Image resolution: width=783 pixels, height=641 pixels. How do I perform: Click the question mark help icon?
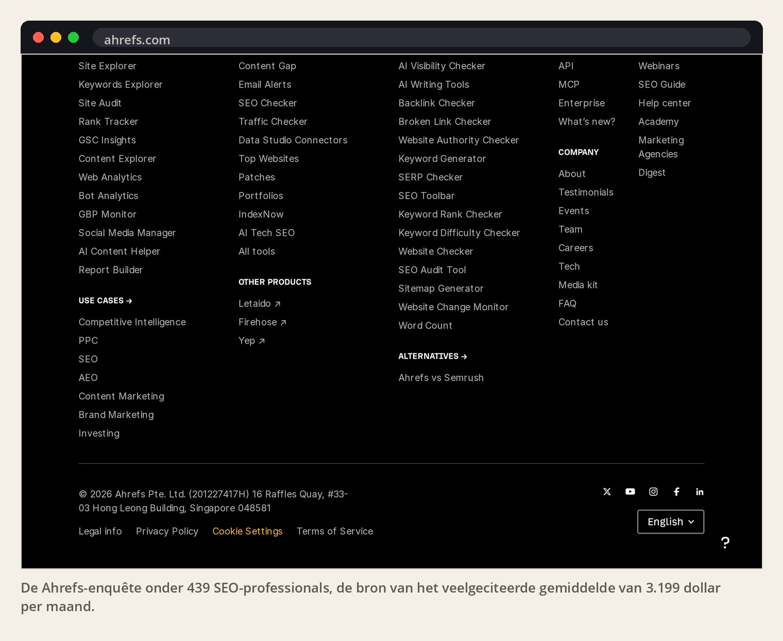pyautogui.click(x=725, y=543)
